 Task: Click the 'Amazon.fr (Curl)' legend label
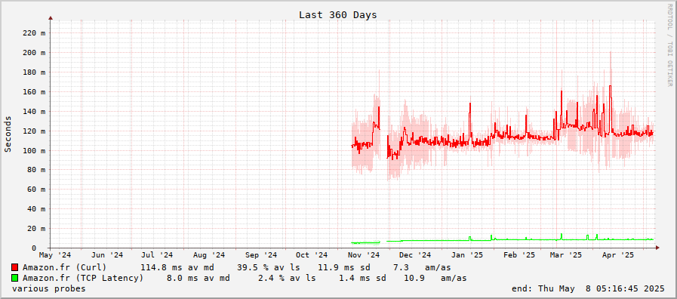[64, 267]
